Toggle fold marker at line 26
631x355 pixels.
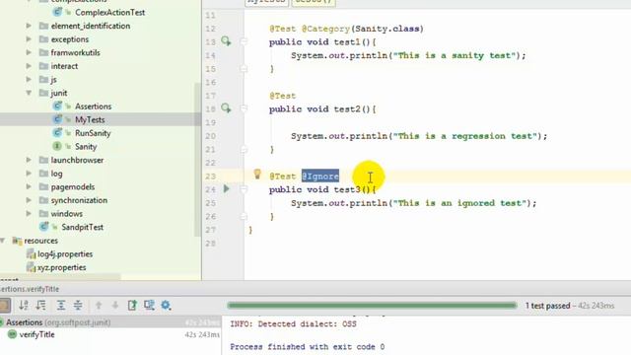coord(244,217)
